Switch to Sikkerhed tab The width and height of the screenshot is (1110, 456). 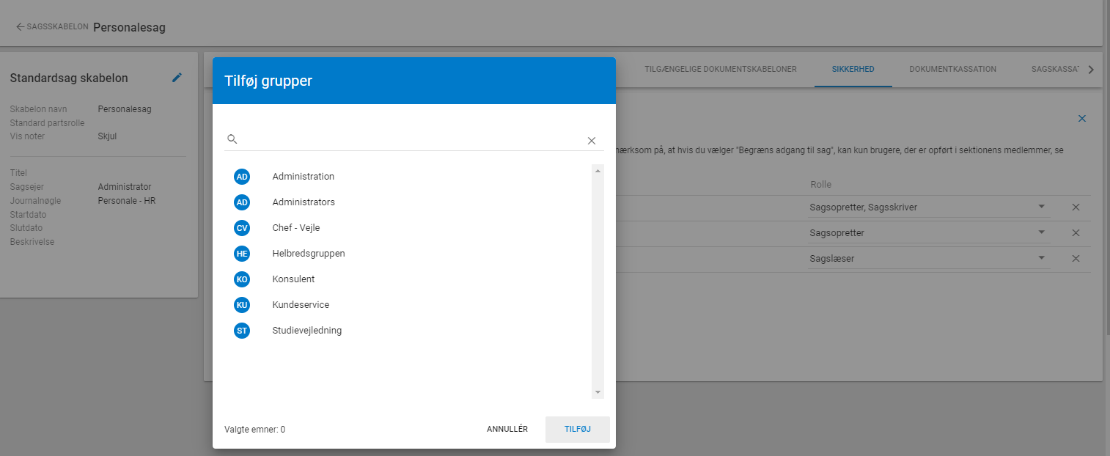click(x=853, y=70)
